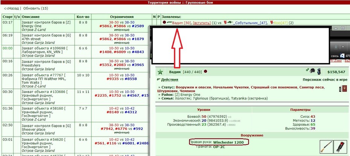Viewport: 350px width, 156px height.
Task: Click the Кол-во column header
Action: tap(83, 17)
